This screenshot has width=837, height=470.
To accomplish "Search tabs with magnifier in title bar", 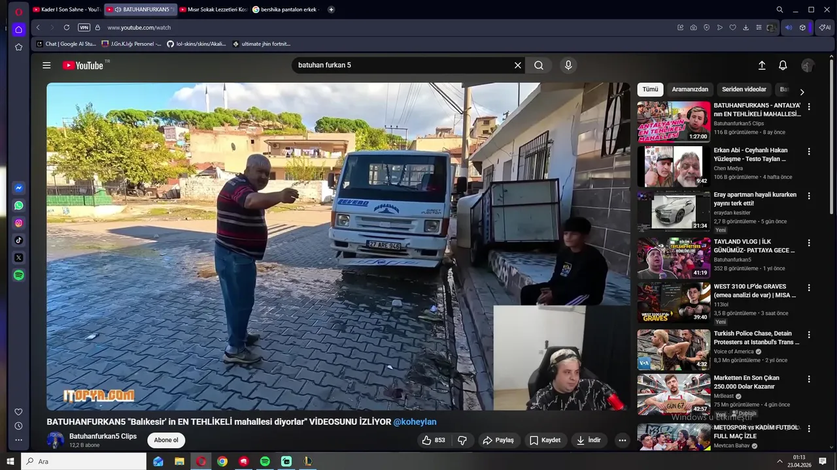I will [779, 10].
